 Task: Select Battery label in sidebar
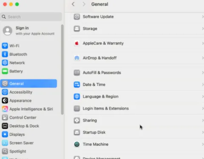point(16,71)
